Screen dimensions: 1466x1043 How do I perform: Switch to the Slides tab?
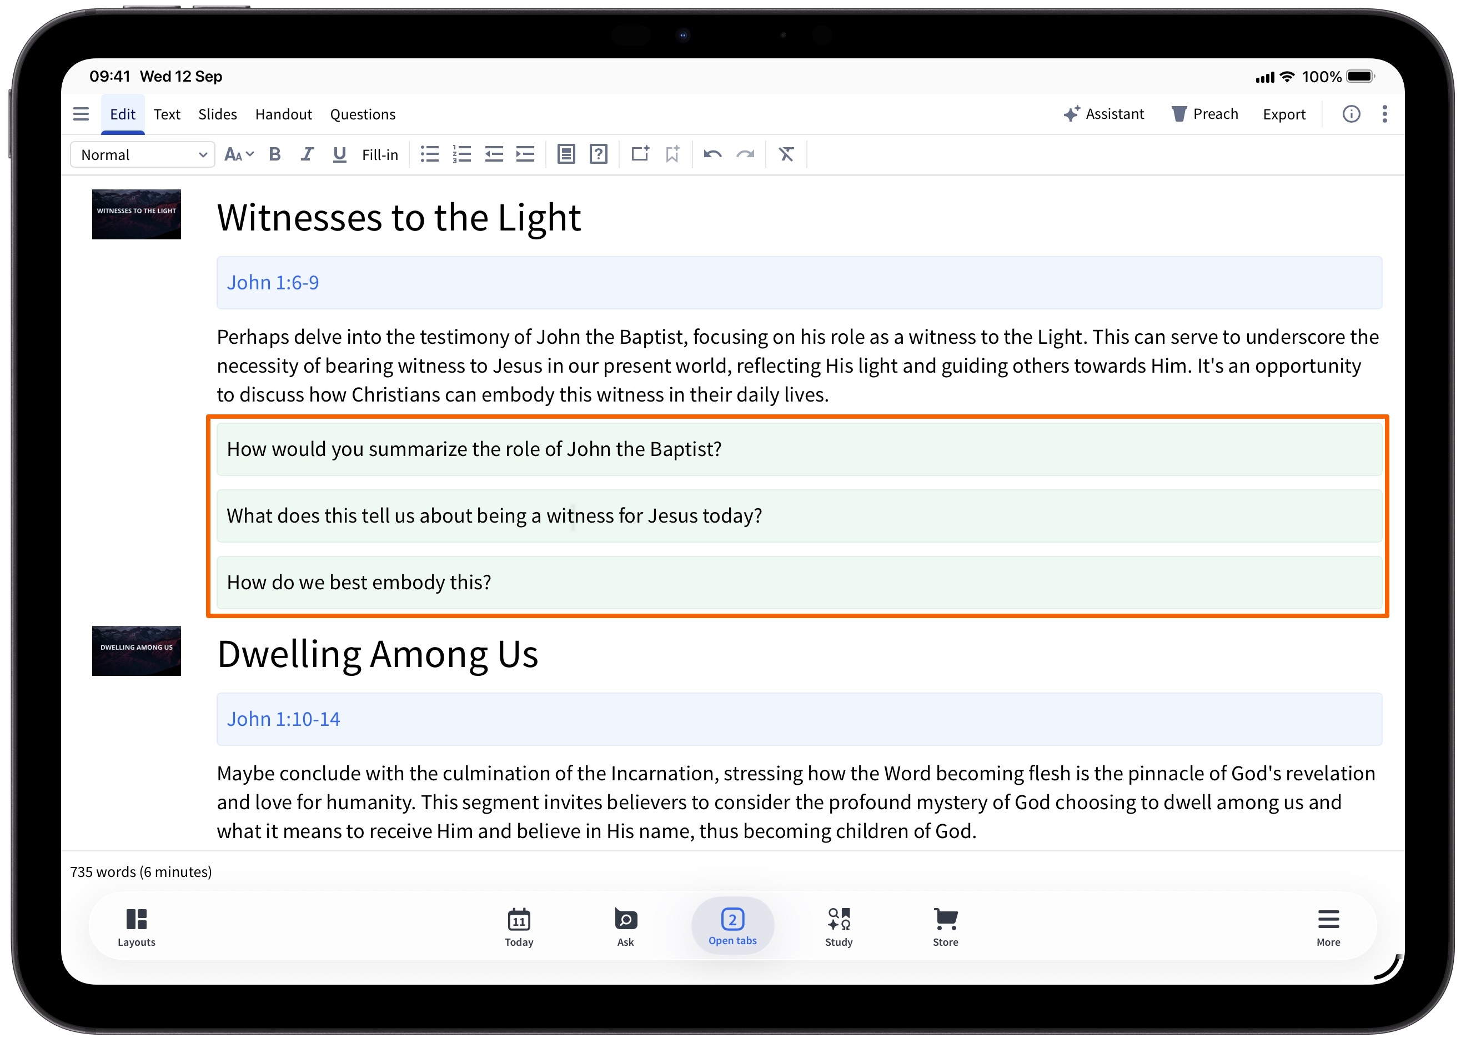coord(217,114)
